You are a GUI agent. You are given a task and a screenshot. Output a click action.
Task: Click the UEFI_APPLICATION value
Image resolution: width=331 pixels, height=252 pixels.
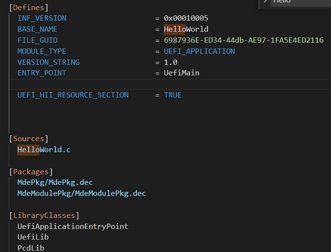[x=199, y=51]
